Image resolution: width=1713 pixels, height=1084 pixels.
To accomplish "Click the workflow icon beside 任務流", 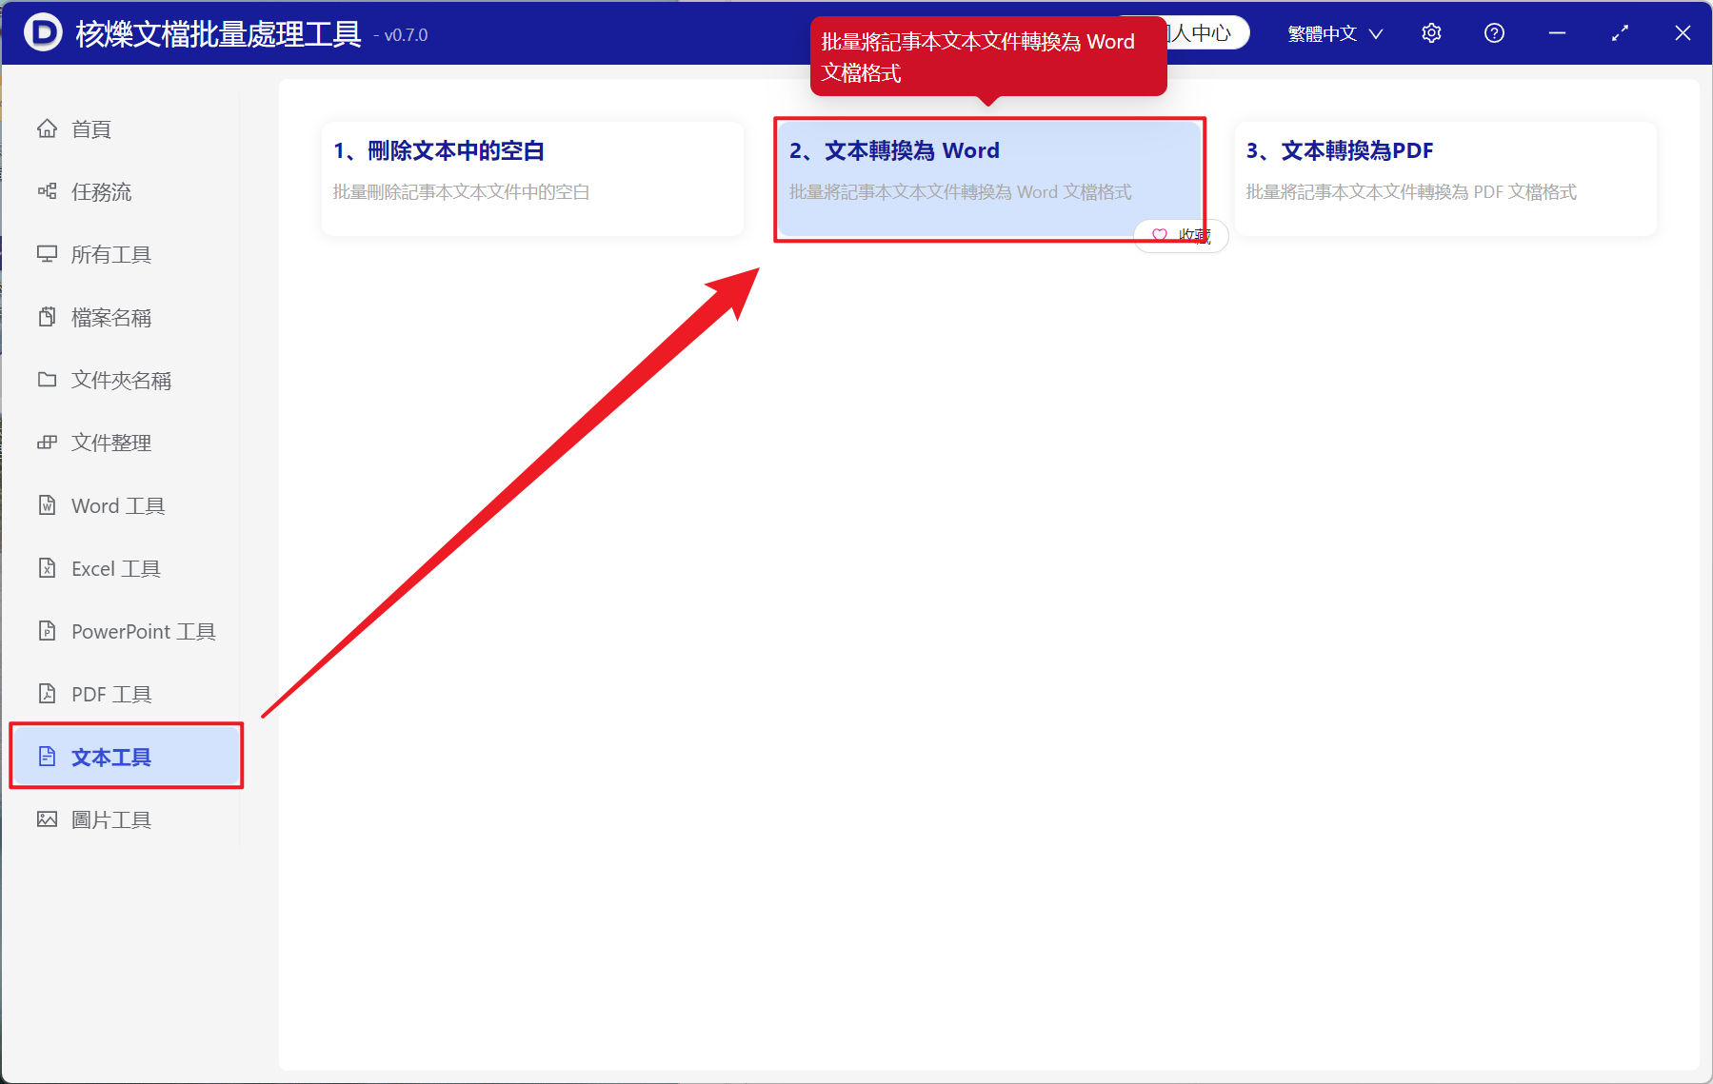I will (47, 191).
